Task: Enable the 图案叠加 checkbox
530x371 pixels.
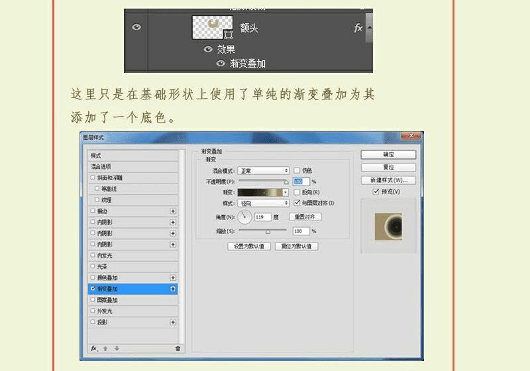Action: [93, 299]
